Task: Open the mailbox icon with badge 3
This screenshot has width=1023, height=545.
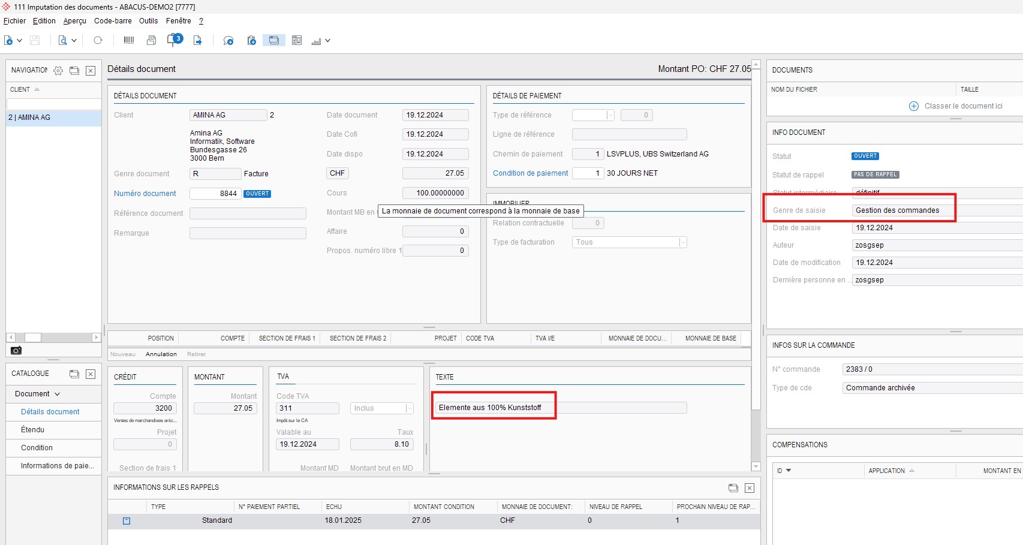Action: tap(174, 40)
